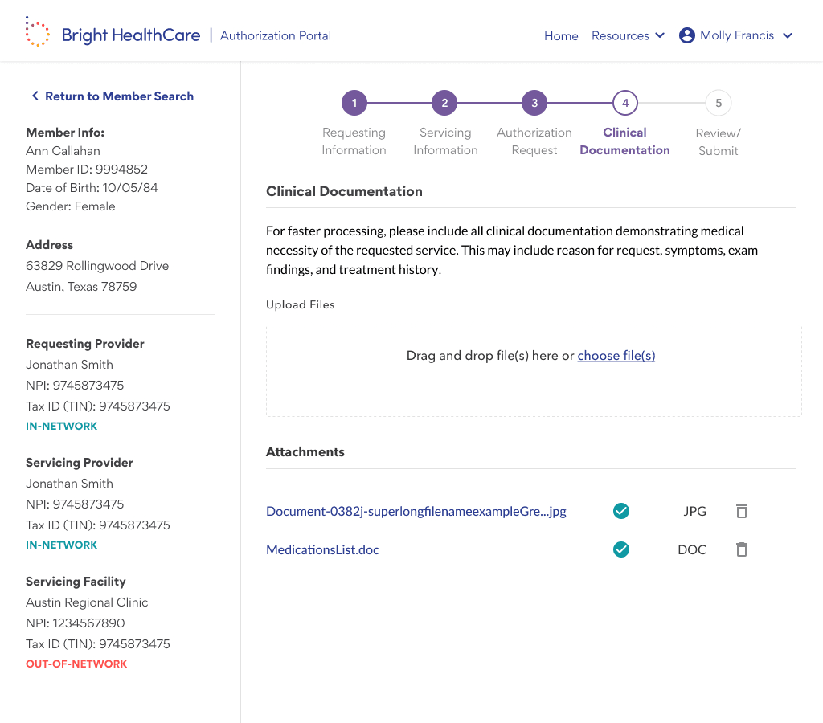
Task: Click the Bright HealthCare logo icon
Action: point(37,31)
